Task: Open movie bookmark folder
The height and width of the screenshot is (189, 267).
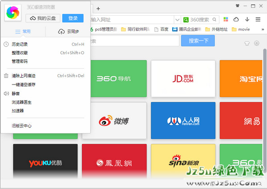Action: point(241,29)
